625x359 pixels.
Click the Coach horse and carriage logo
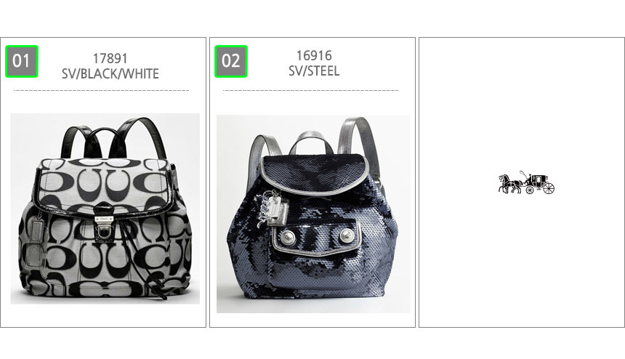coord(526,183)
